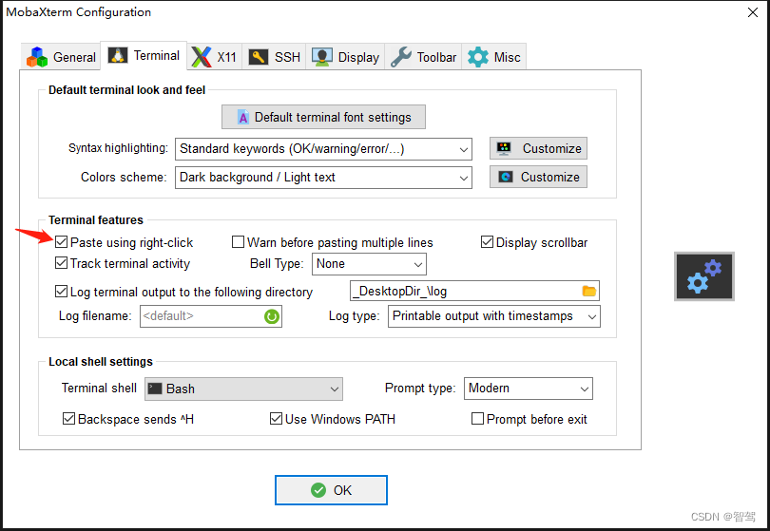
Task: Click the key icon for SSH
Action: (x=259, y=57)
